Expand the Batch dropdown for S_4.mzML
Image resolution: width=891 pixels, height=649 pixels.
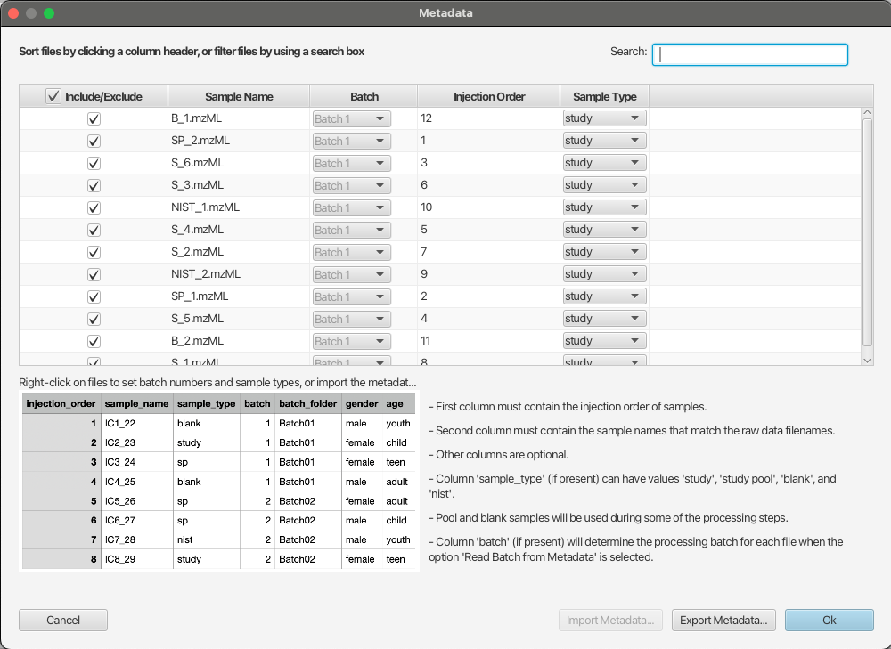tap(352, 230)
